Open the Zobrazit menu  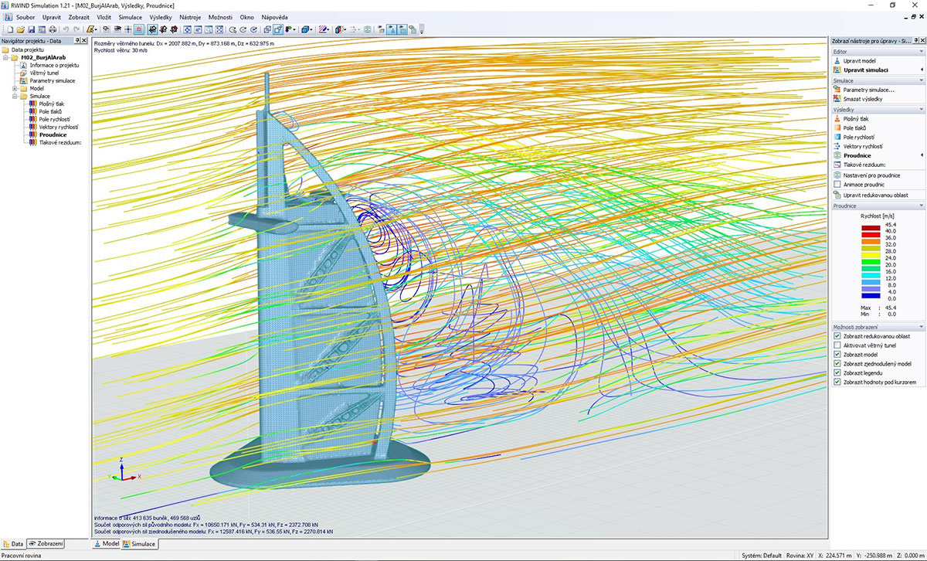click(x=78, y=16)
